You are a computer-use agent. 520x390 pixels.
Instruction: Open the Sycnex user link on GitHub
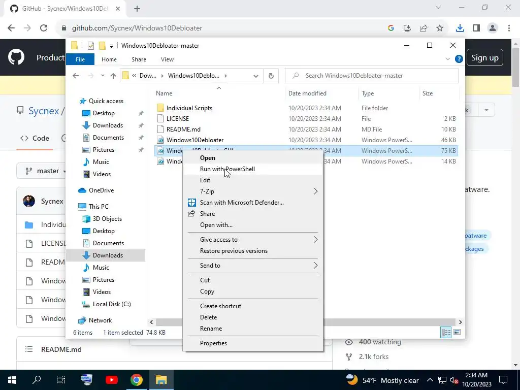pos(44,111)
